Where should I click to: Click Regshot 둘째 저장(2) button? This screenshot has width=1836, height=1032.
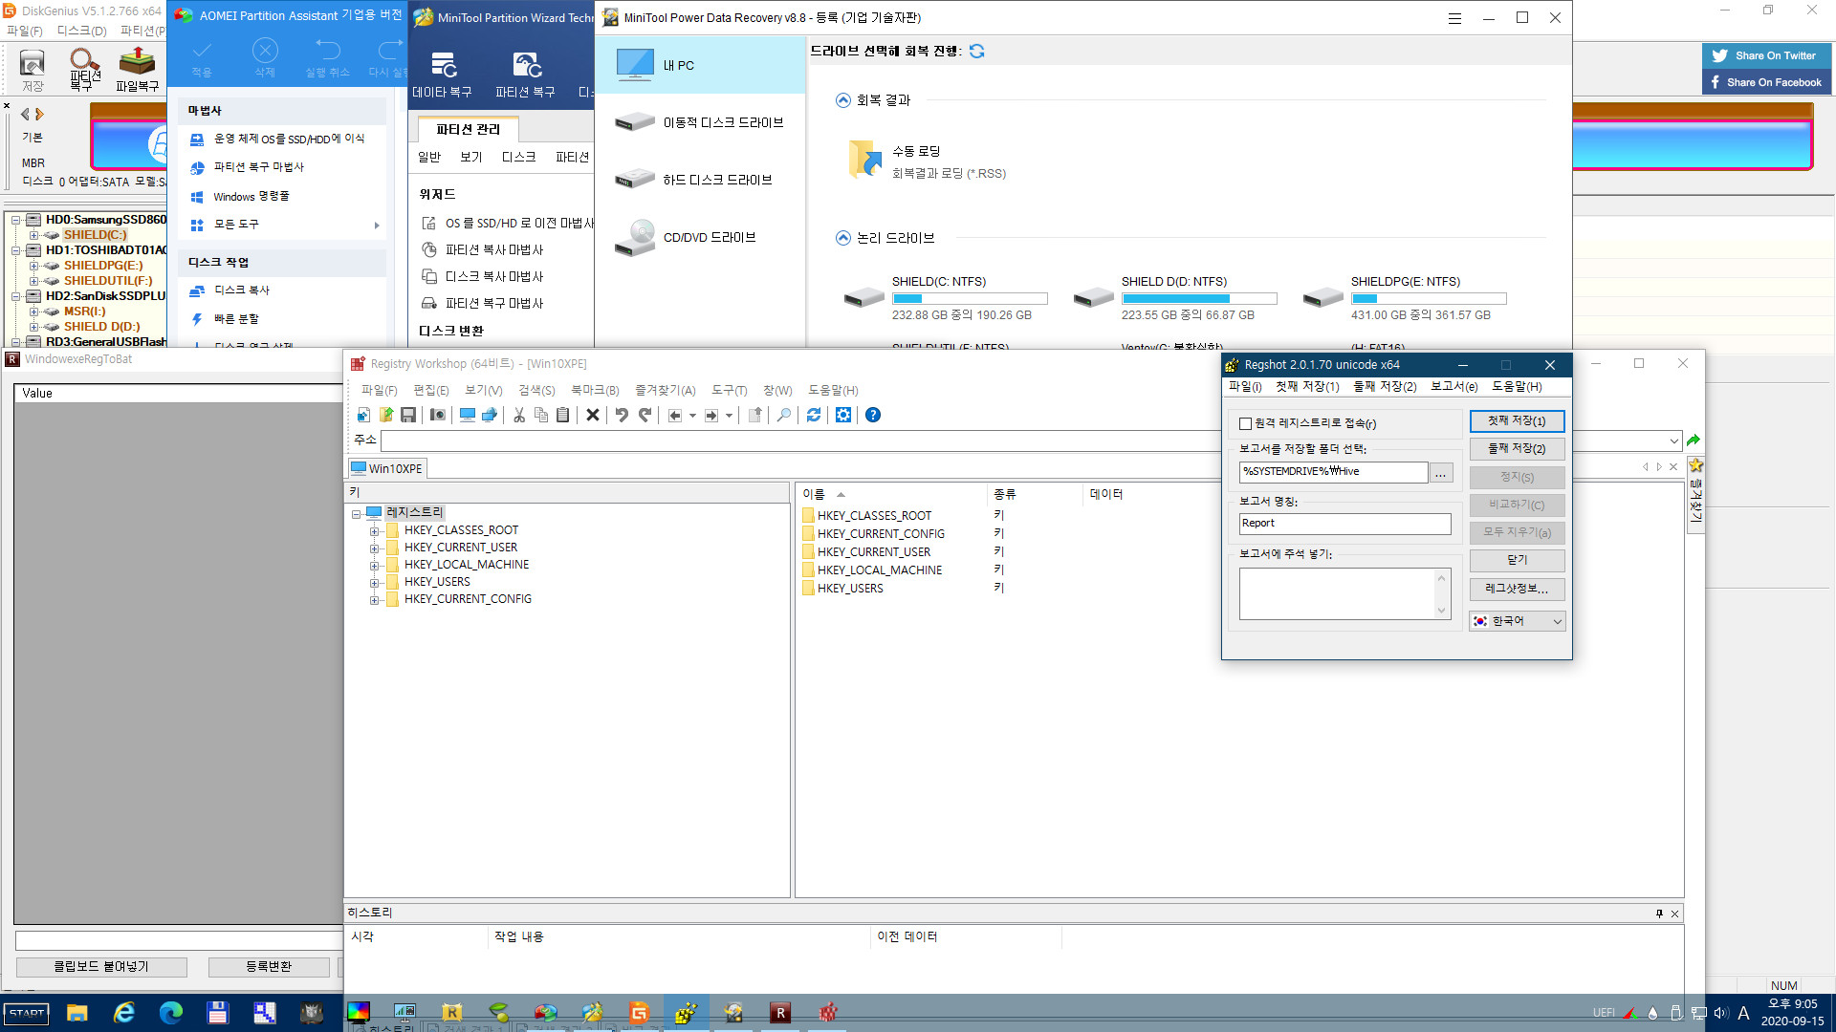tap(1517, 449)
